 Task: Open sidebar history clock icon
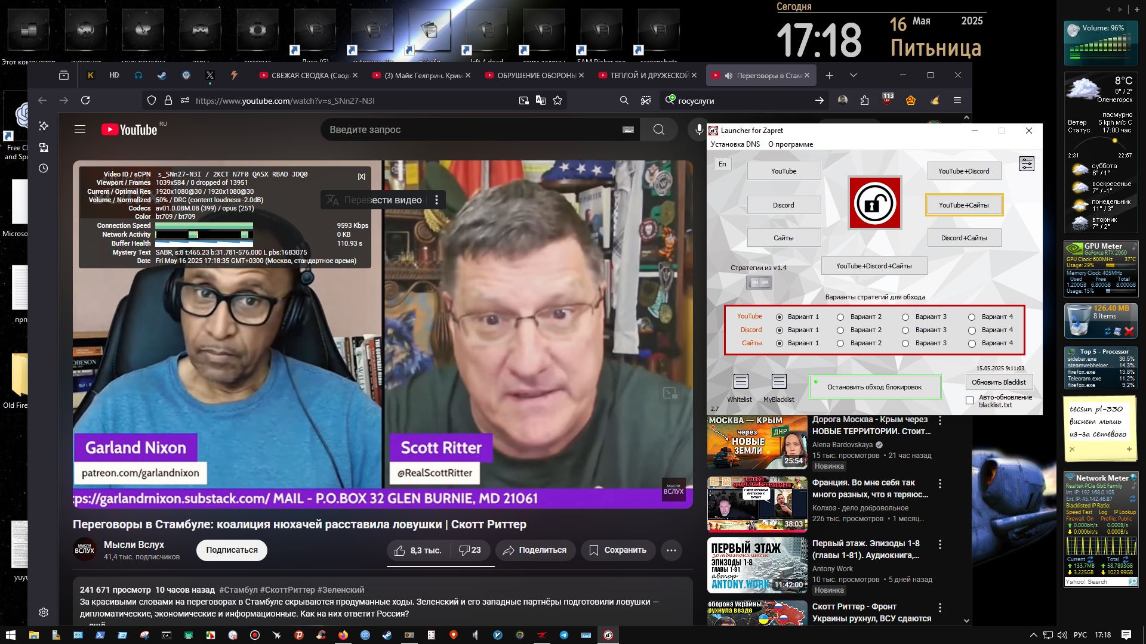[44, 169]
